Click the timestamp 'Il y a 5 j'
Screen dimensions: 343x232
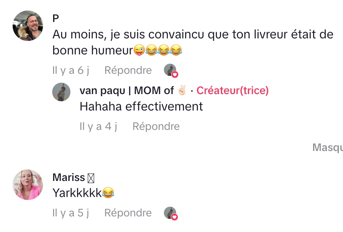71,213
